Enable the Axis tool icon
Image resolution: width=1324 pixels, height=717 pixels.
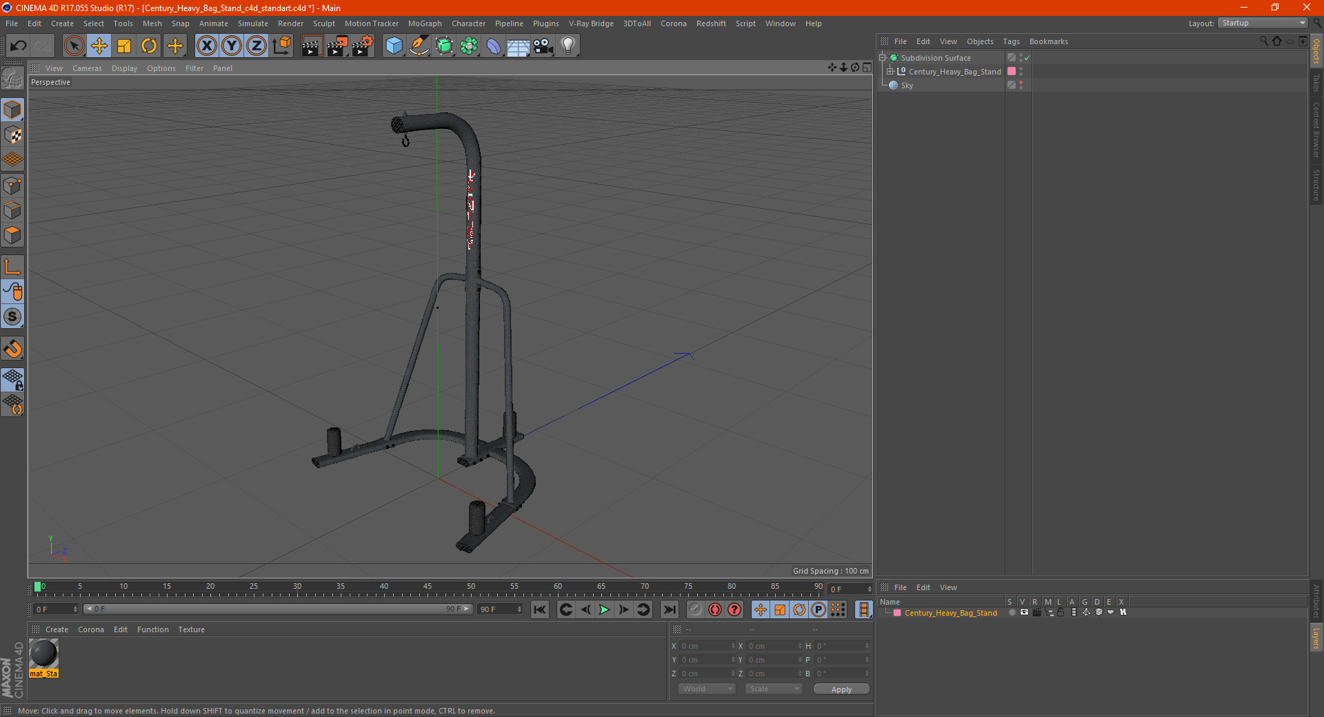(12, 267)
